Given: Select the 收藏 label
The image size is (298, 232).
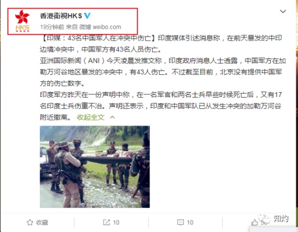Looking at the screenshot, I should coord(42,222).
